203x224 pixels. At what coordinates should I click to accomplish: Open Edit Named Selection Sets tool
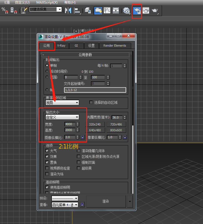[24, 10]
